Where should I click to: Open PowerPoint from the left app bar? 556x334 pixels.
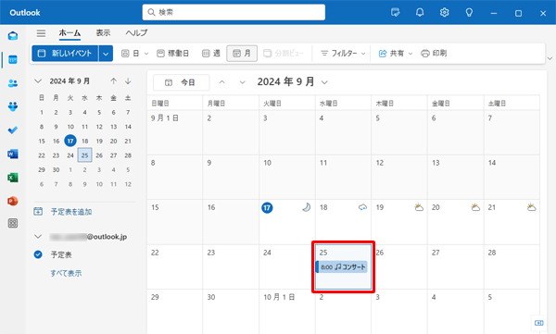pos(13,201)
